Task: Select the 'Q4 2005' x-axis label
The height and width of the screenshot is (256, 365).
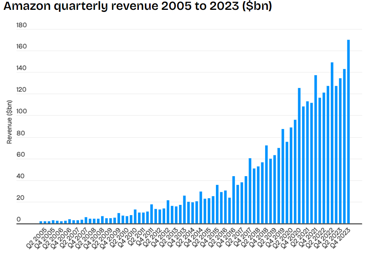Action: coord(44,239)
